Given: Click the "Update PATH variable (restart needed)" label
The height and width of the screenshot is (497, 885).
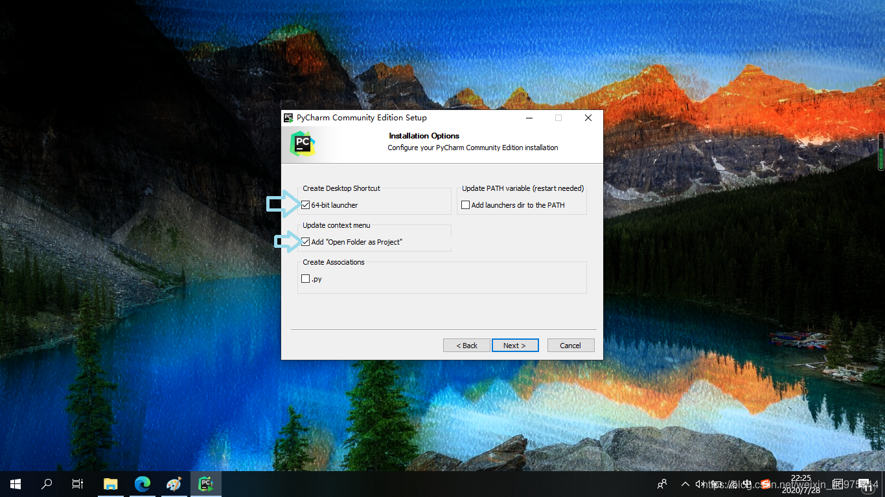Looking at the screenshot, I should click(523, 188).
